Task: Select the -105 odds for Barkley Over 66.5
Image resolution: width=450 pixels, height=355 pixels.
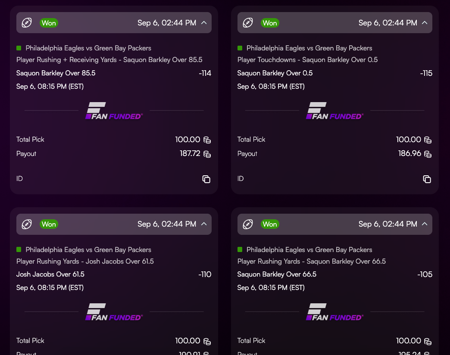Action: [425, 274]
